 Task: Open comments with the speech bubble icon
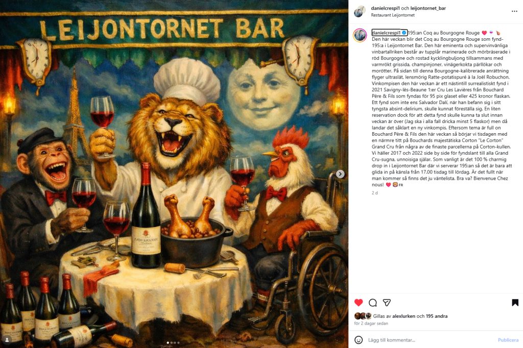pyautogui.click(x=372, y=303)
